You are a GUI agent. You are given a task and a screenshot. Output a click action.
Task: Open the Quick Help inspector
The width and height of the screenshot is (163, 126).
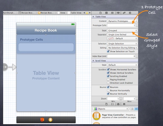(x=106, y=13)
